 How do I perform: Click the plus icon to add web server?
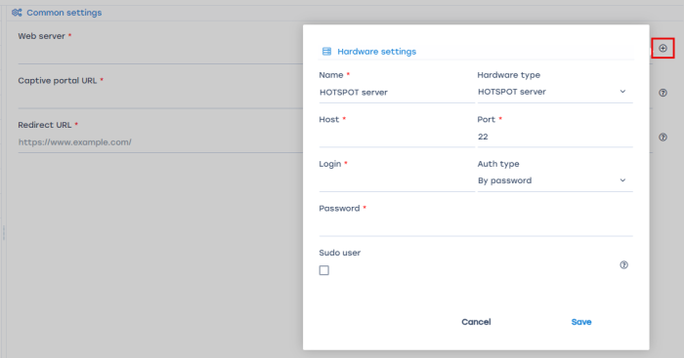663,49
